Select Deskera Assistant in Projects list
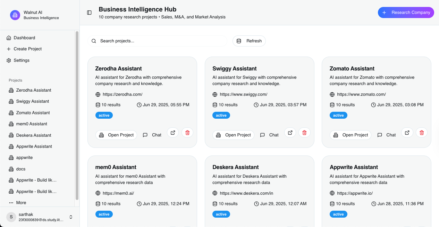This screenshot has height=227, width=439. pos(34,135)
